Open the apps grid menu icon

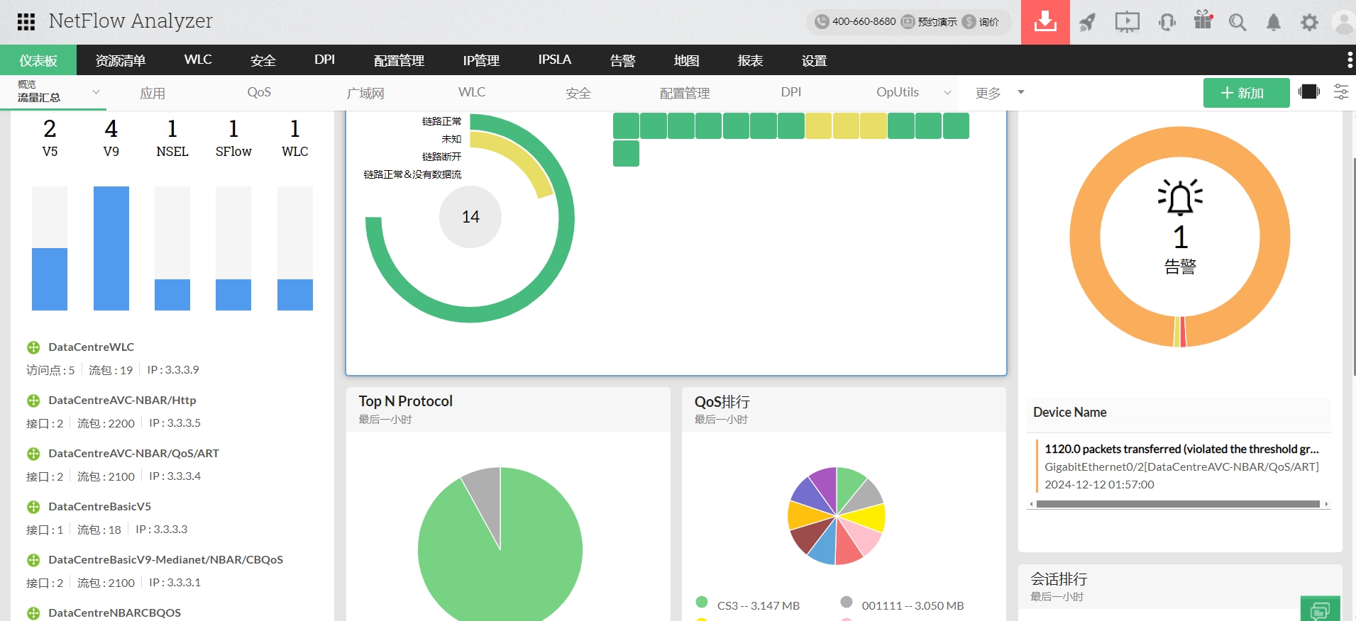point(26,22)
